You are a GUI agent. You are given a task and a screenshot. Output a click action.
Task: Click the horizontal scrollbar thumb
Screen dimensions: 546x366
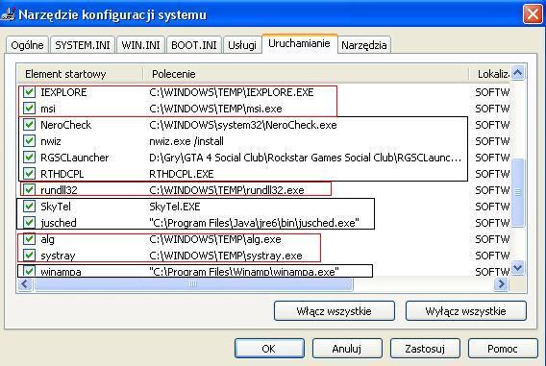pos(193,284)
